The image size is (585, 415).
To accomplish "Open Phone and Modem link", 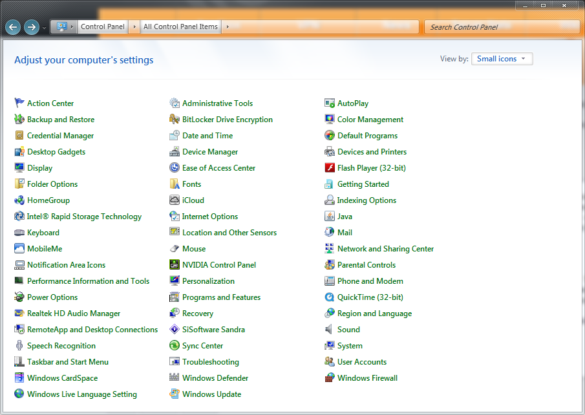I will [370, 281].
